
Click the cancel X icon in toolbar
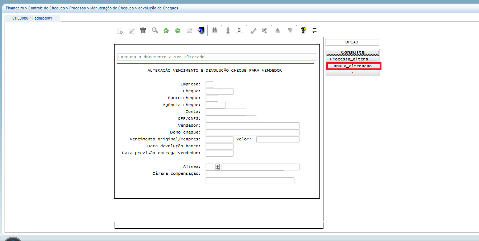264,31
